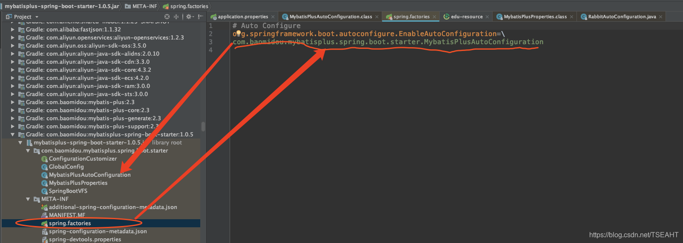Image resolution: width=683 pixels, height=243 pixels.
Task: Click the MANIFEST.MF file icon
Action: coord(44,215)
